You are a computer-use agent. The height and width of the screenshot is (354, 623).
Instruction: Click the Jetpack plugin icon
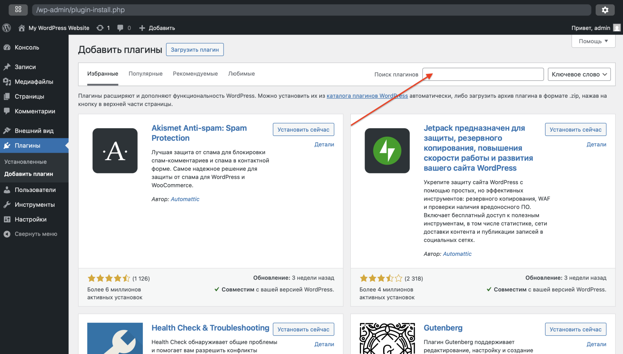click(387, 151)
